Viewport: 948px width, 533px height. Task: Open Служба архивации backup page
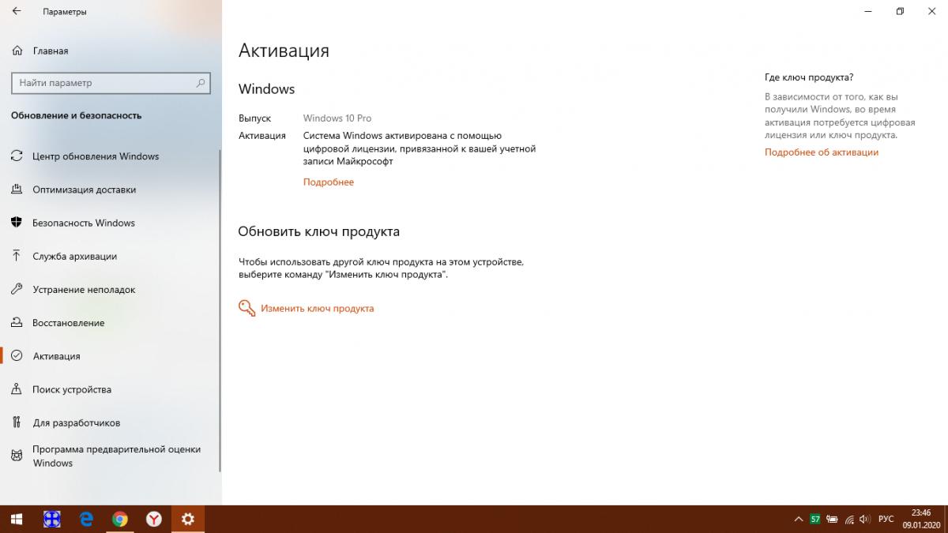[x=74, y=256]
